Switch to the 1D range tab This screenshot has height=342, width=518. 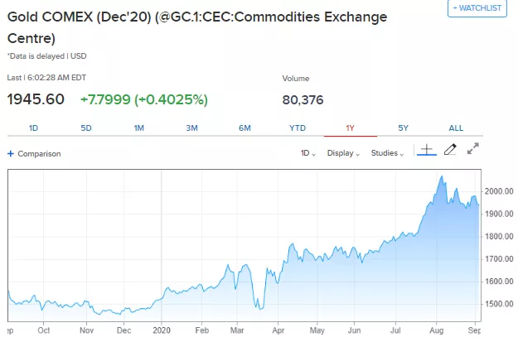click(34, 128)
